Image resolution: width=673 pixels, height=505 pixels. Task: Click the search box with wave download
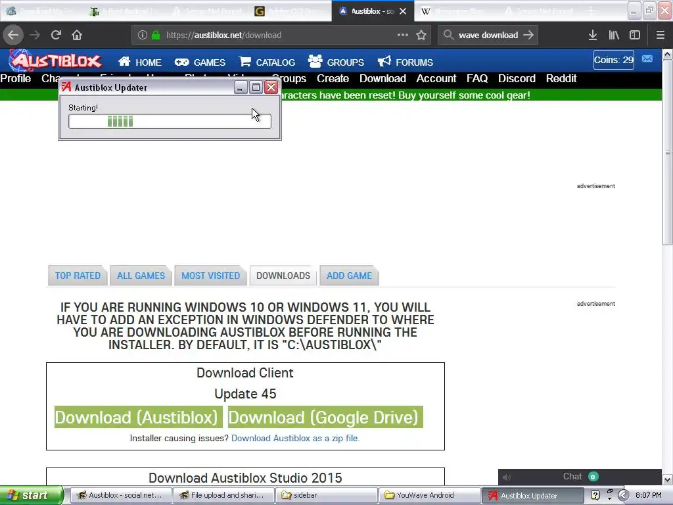488,36
